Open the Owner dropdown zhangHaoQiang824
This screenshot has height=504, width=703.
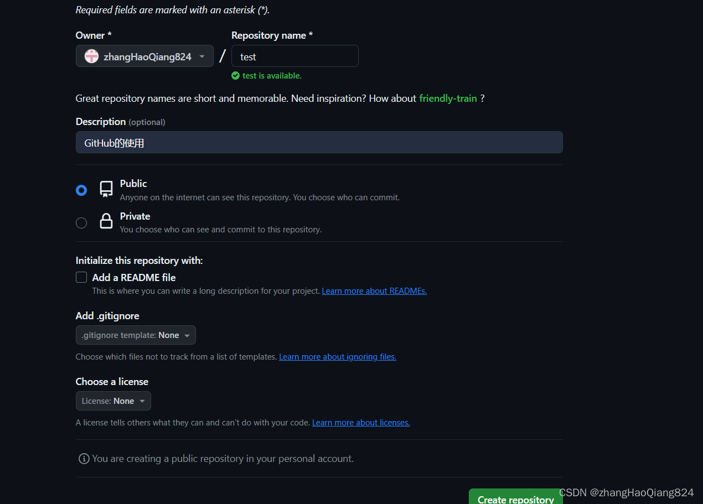click(144, 56)
